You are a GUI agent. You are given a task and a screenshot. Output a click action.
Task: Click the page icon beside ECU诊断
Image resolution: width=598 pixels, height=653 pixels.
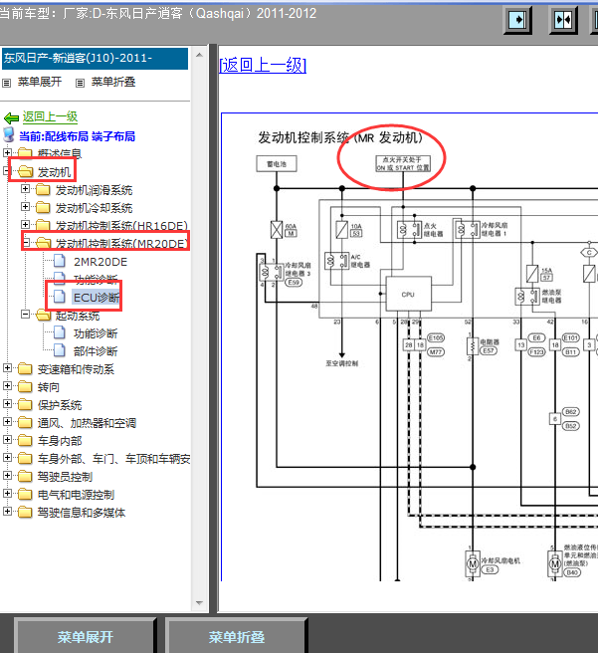60,297
